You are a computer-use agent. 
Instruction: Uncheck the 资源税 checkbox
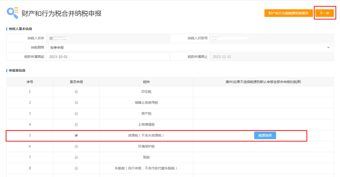click(x=76, y=135)
